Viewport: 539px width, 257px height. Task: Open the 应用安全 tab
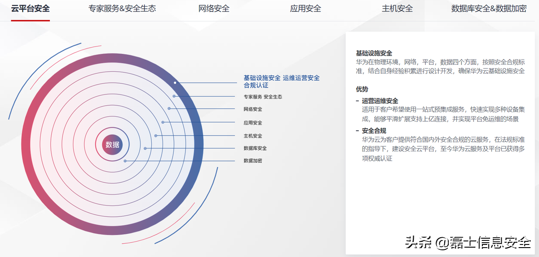pos(305,9)
